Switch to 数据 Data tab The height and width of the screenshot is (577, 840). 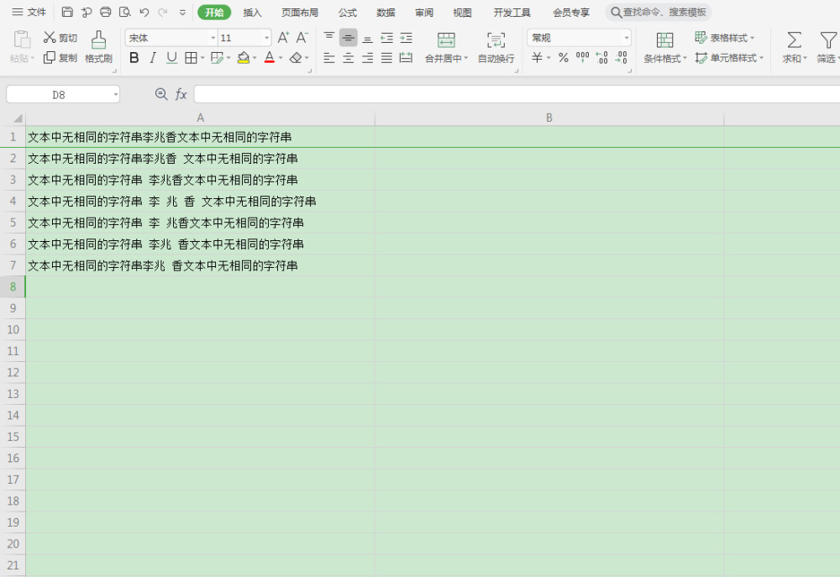pos(386,12)
